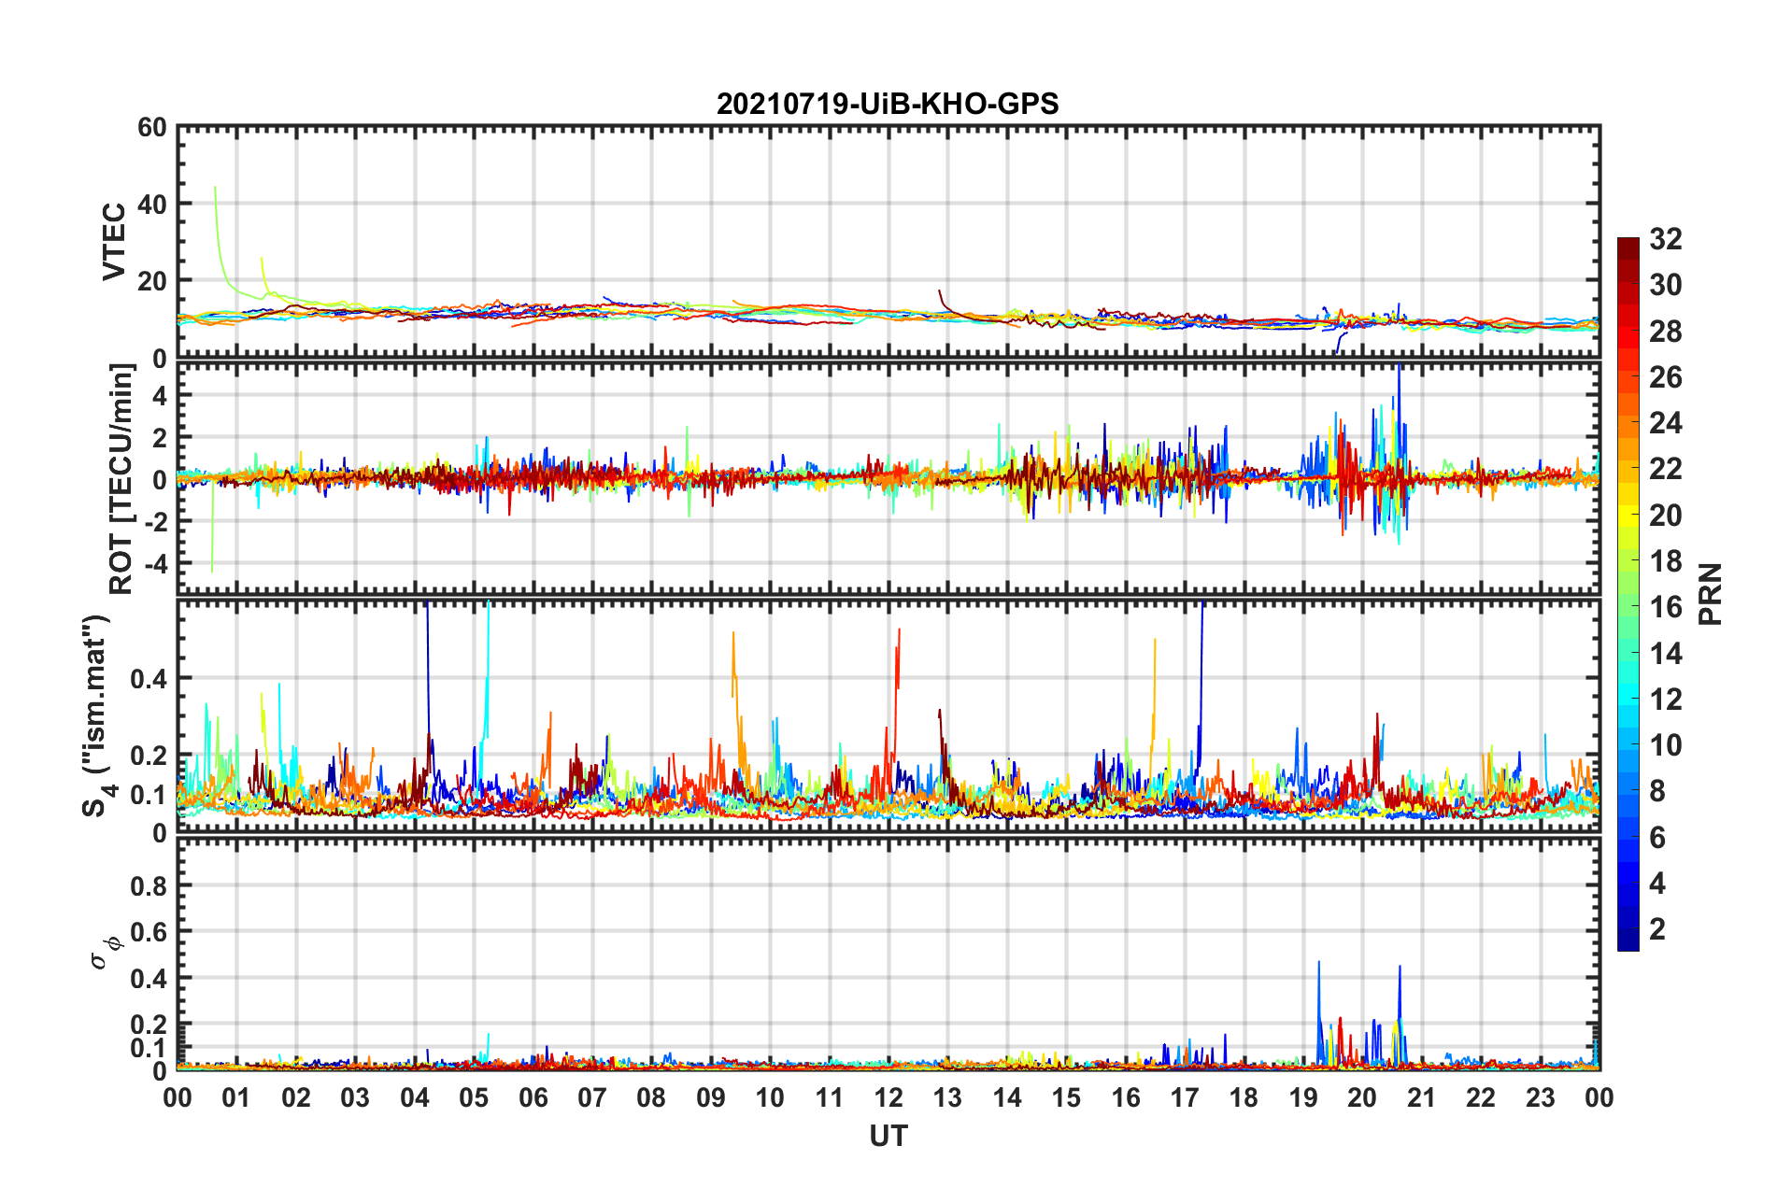Select the VTEC y-axis label
This screenshot has width=1777, height=1188.
pos(114,242)
